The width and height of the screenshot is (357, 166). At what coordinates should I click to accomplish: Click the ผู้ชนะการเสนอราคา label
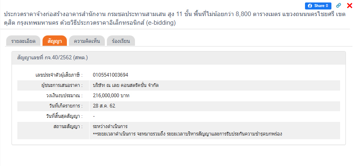59,85
